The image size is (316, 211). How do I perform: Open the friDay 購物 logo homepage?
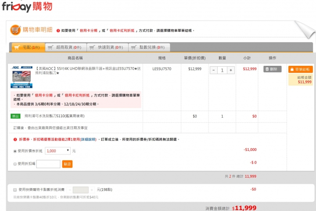click(x=27, y=7)
